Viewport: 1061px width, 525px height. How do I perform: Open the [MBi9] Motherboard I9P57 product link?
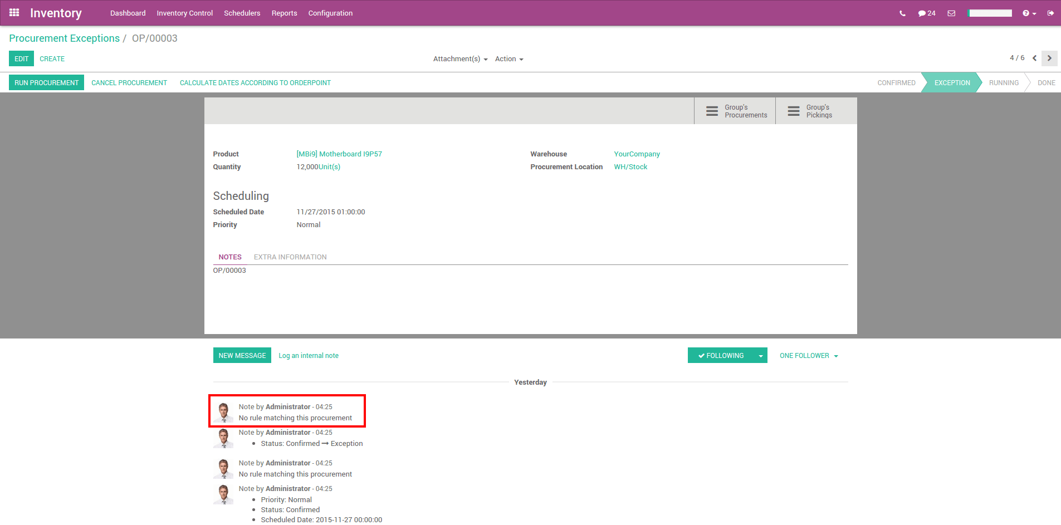coord(339,154)
